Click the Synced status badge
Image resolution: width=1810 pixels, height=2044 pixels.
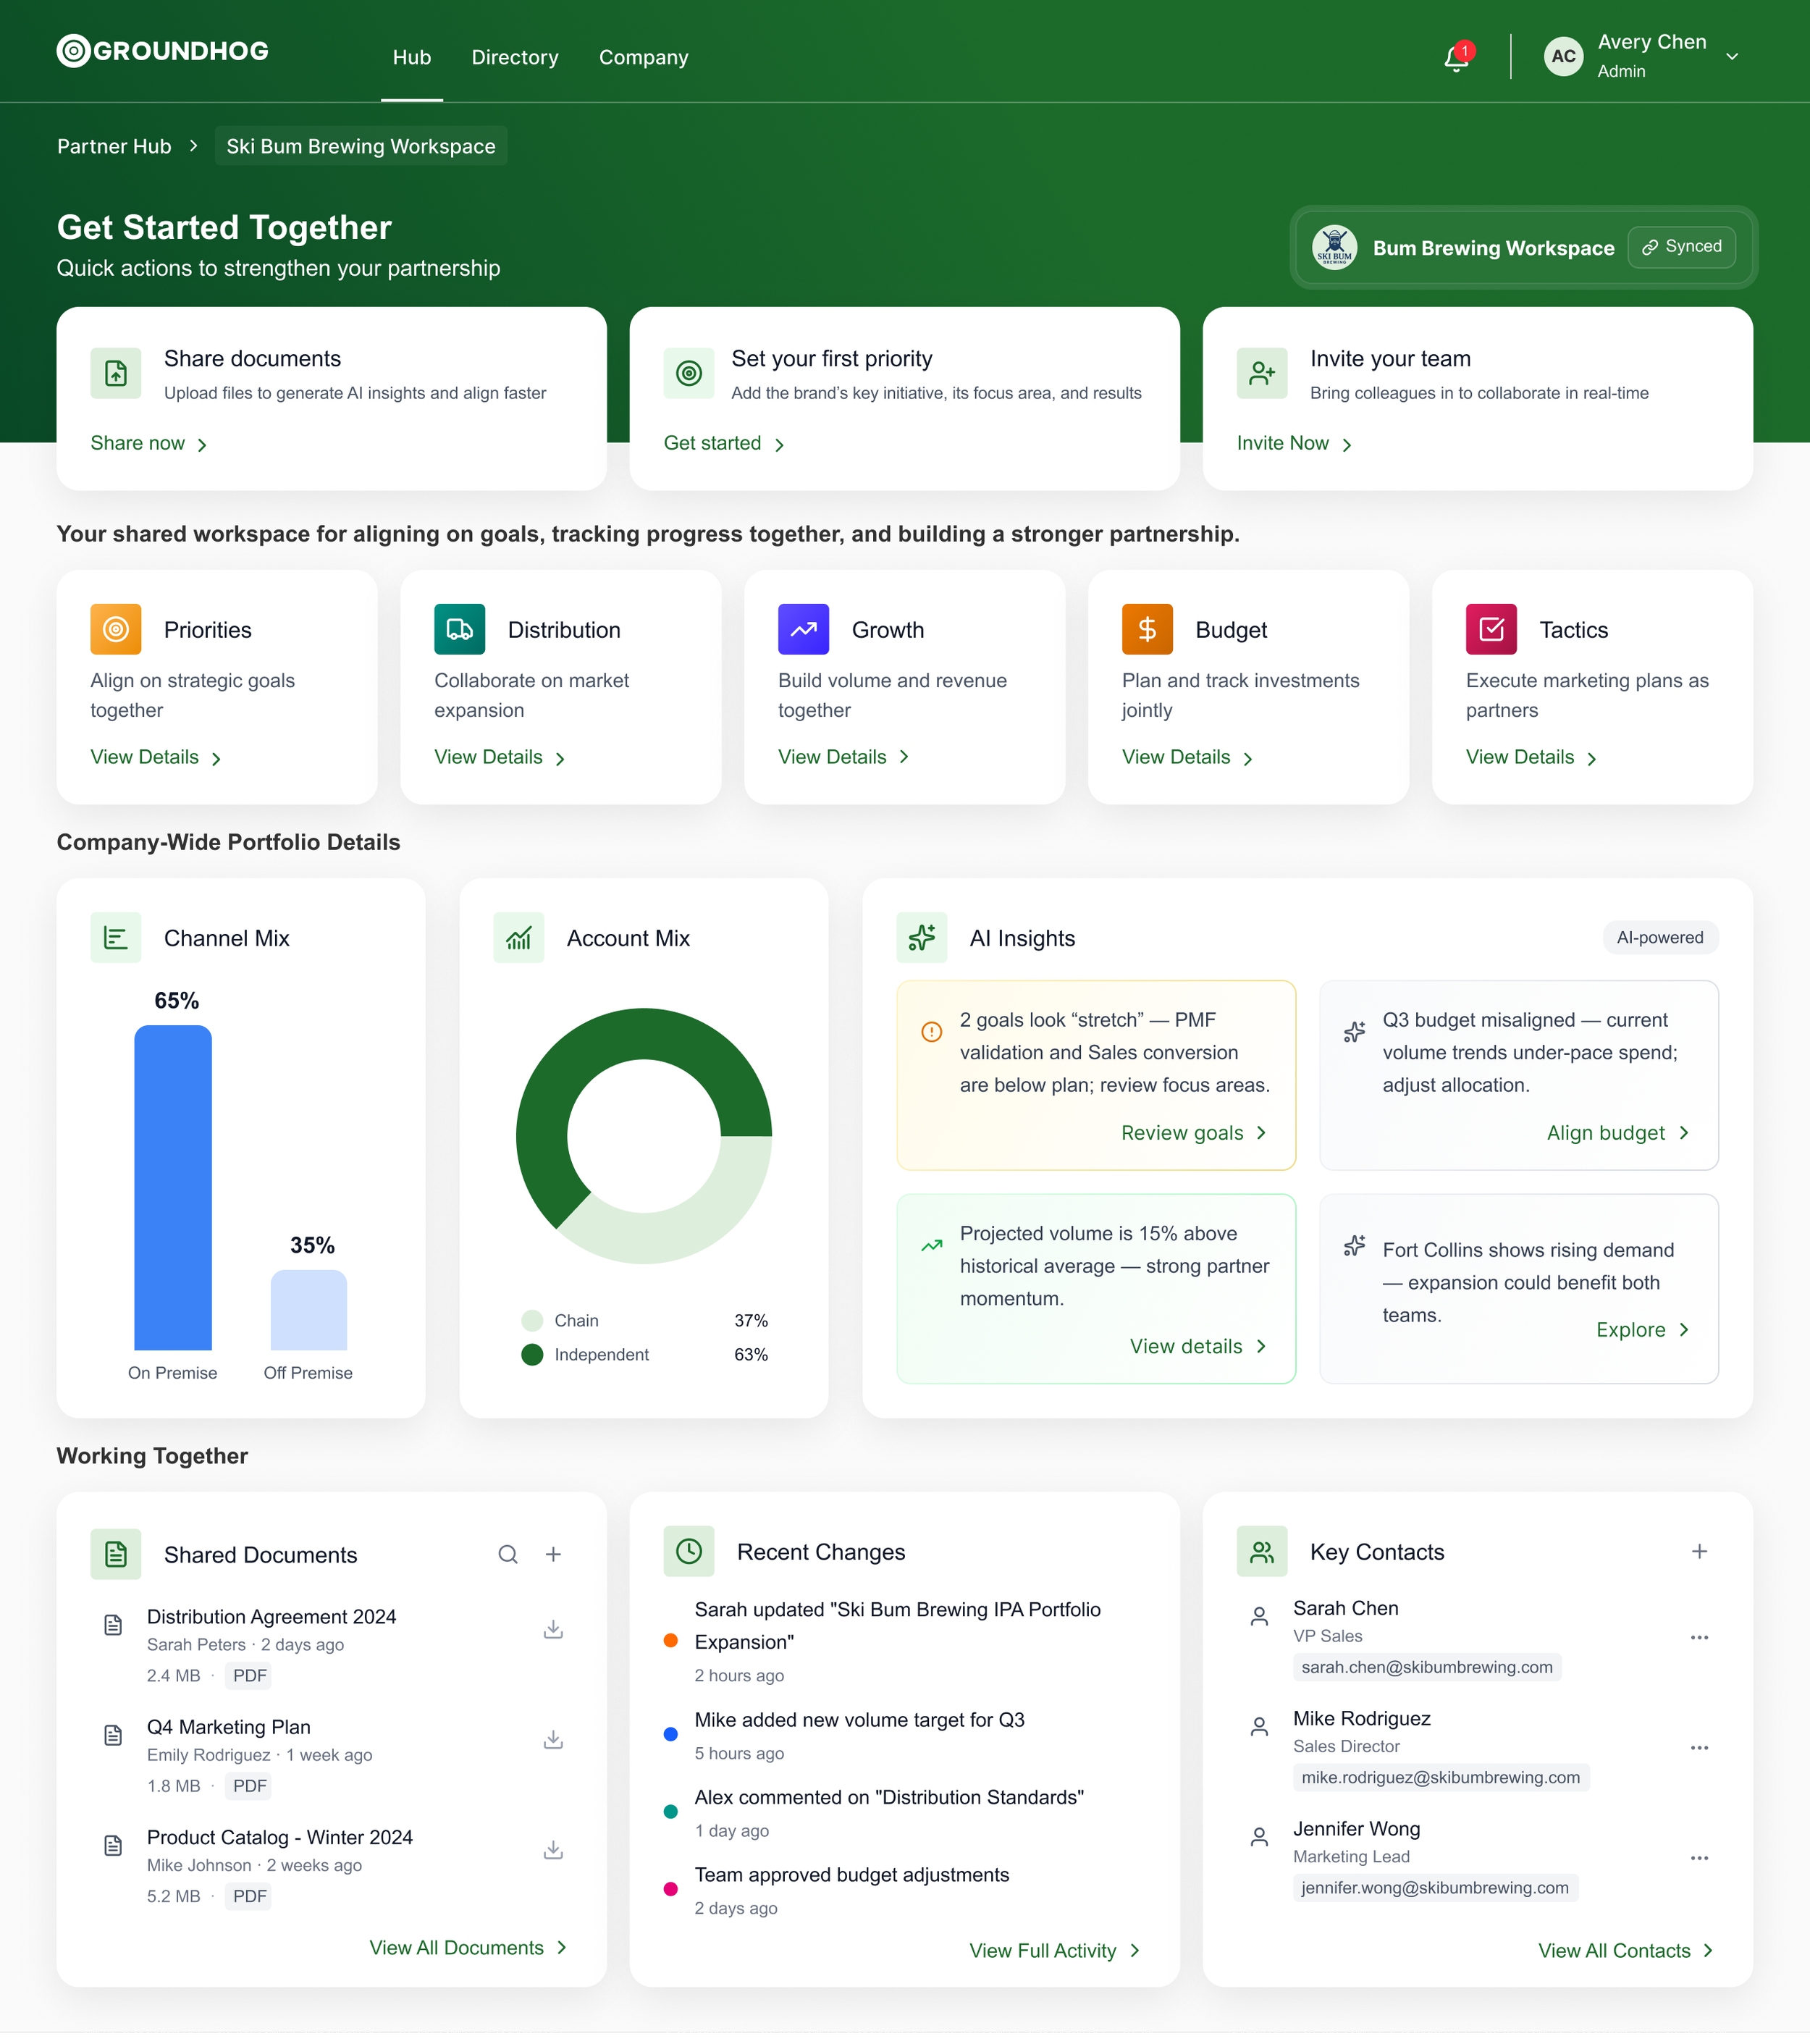(x=1681, y=247)
